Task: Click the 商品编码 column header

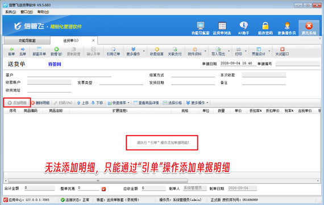Action: pyautogui.click(x=30, y=111)
